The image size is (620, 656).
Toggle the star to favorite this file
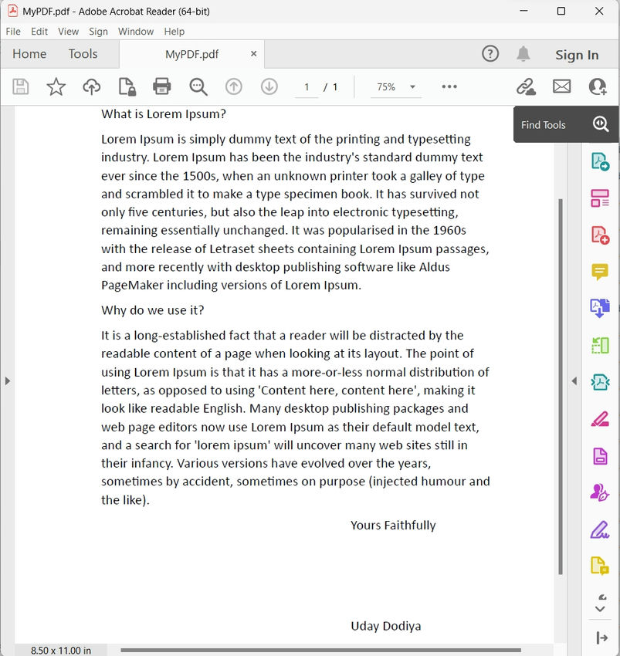(x=56, y=86)
